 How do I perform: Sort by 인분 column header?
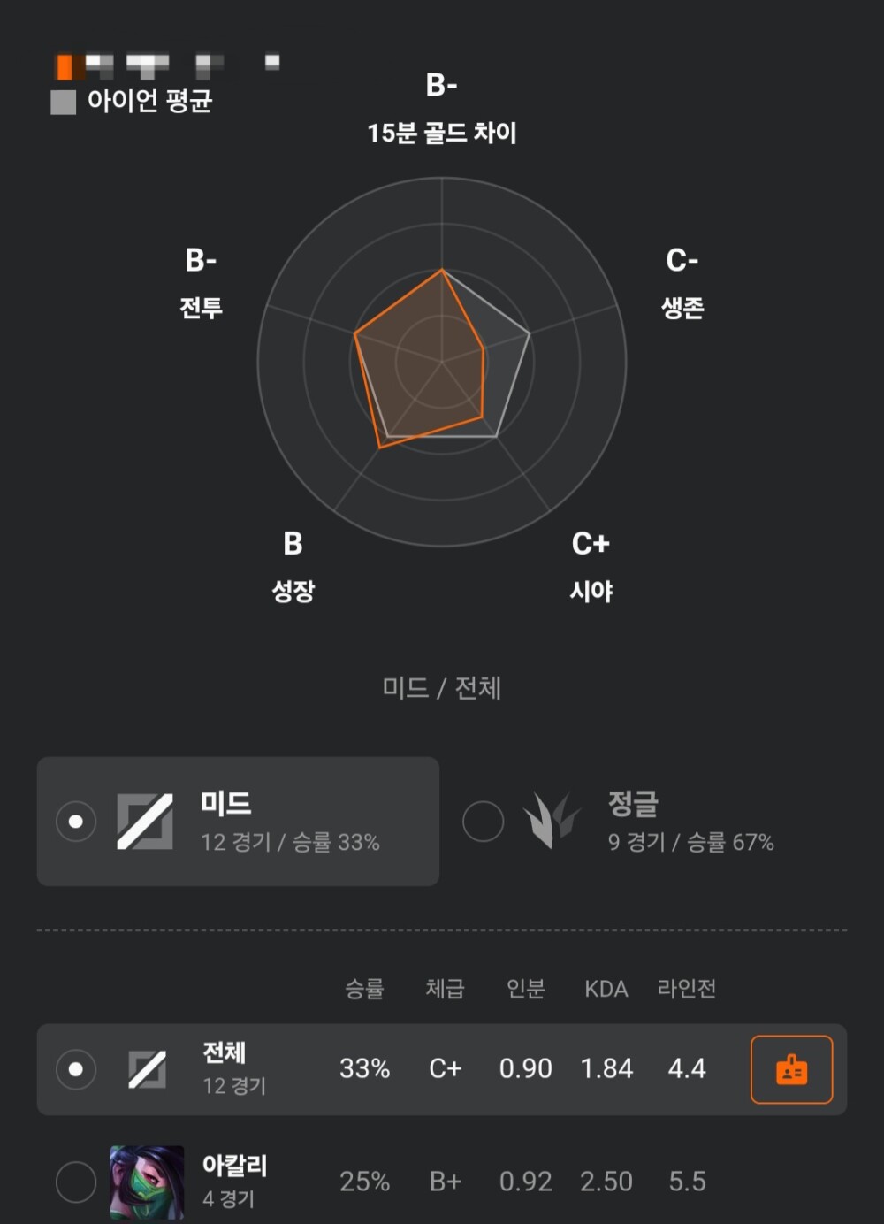[525, 989]
